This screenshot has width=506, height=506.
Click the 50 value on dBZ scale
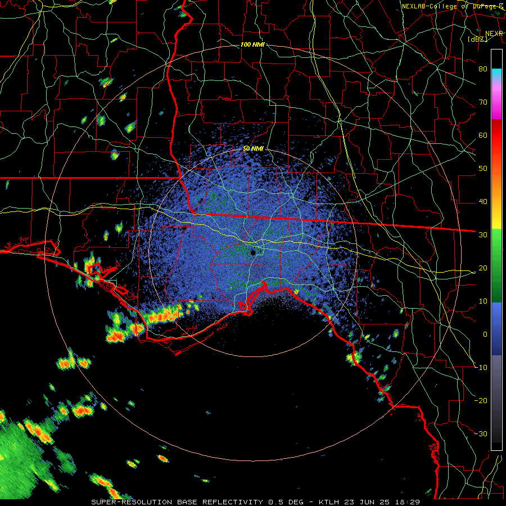483,169
